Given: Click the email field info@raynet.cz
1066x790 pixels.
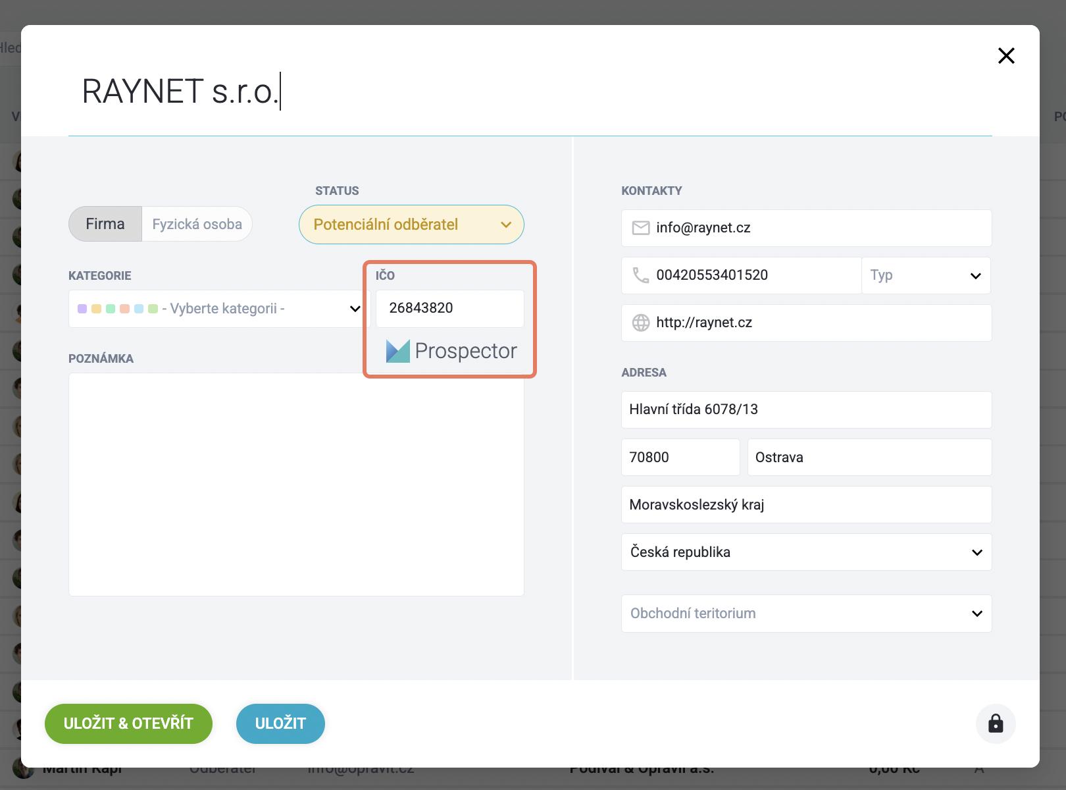Looking at the screenshot, I should pyautogui.click(x=806, y=228).
